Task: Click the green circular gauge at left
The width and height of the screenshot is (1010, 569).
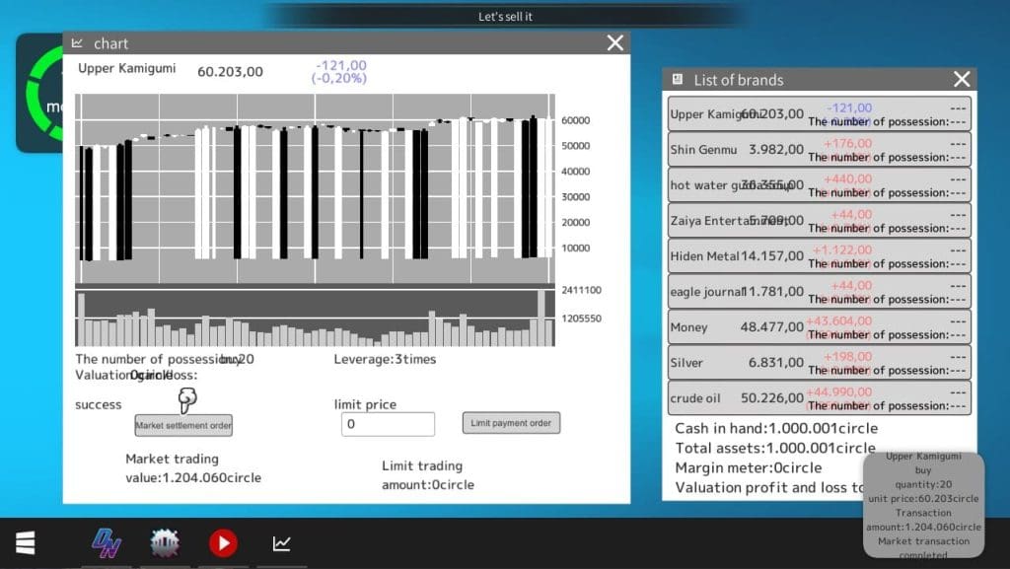Action: coord(43,94)
